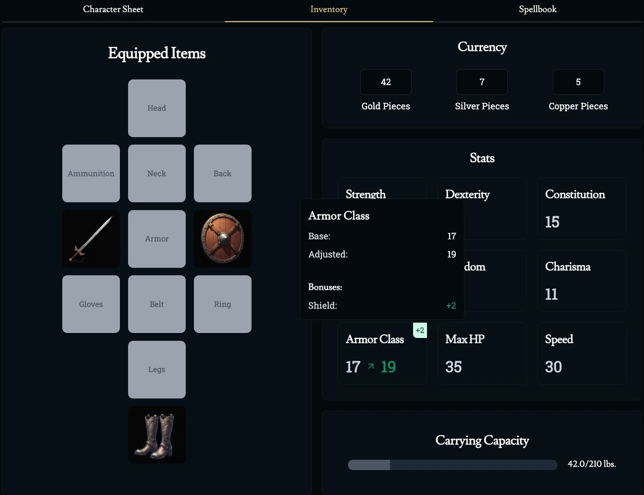Click the Constitution stat card
Screen dimensions: 644x495
pyautogui.click(x=582, y=209)
